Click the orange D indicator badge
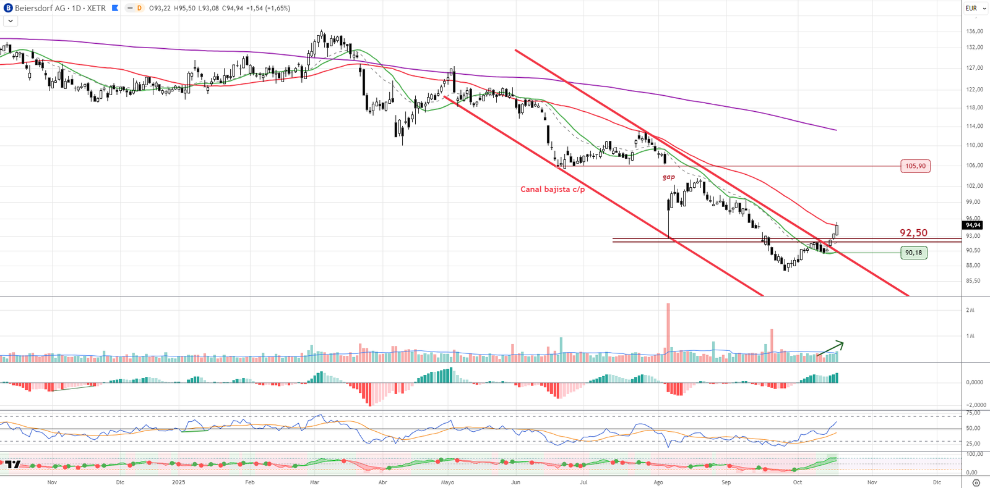Viewport: 990px width, 488px height. [x=139, y=8]
